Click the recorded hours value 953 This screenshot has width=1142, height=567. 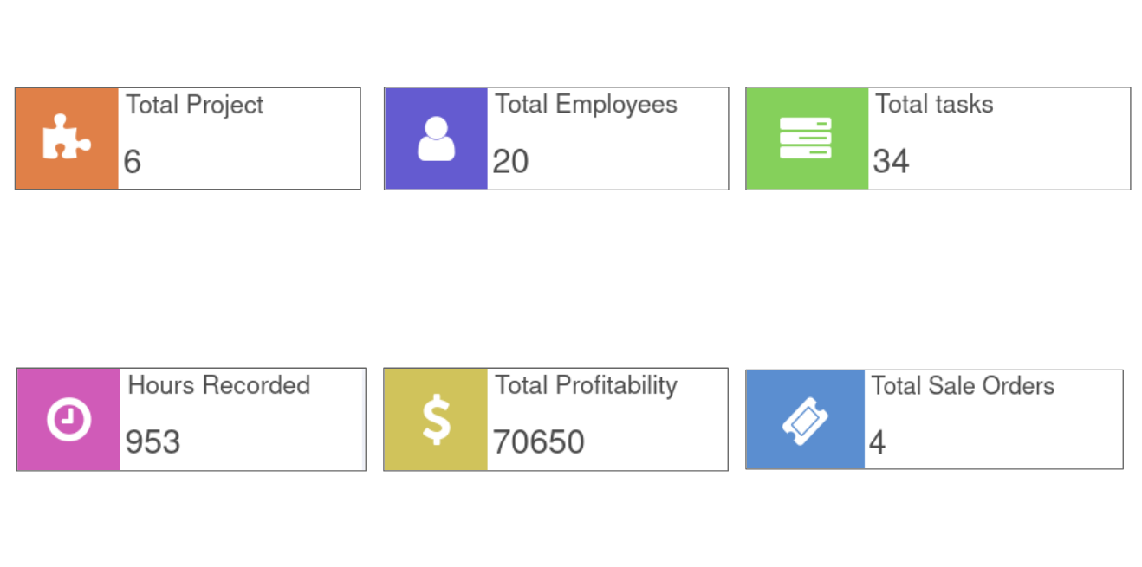pos(153,442)
